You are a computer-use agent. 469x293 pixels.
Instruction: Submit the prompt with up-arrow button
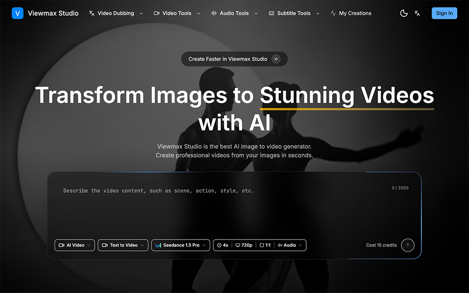pyautogui.click(x=408, y=245)
